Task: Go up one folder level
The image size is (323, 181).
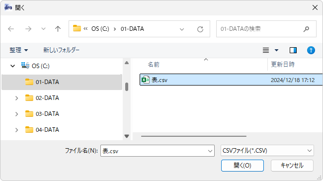Action: click(x=58, y=29)
